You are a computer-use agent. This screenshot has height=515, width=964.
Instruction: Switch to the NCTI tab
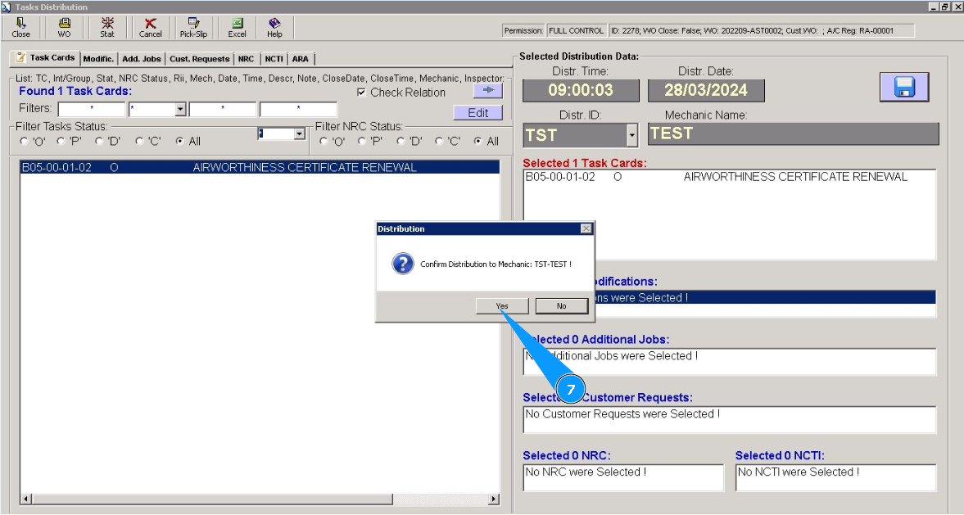274,59
